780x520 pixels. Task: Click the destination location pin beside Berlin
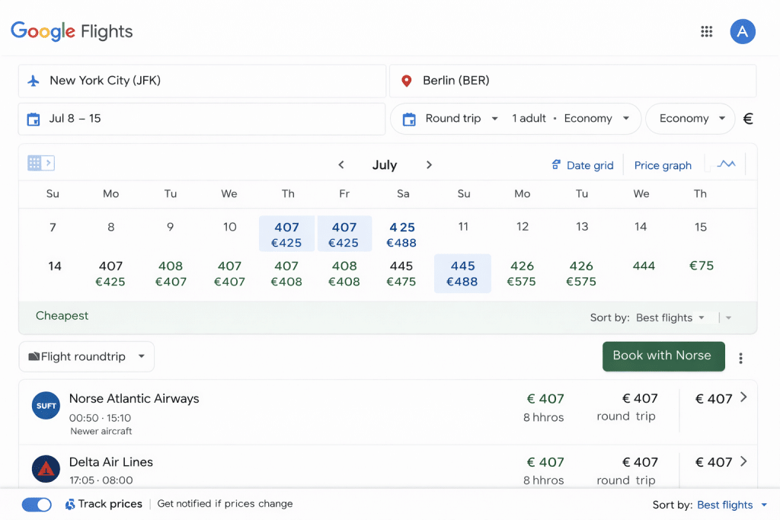pyautogui.click(x=406, y=80)
